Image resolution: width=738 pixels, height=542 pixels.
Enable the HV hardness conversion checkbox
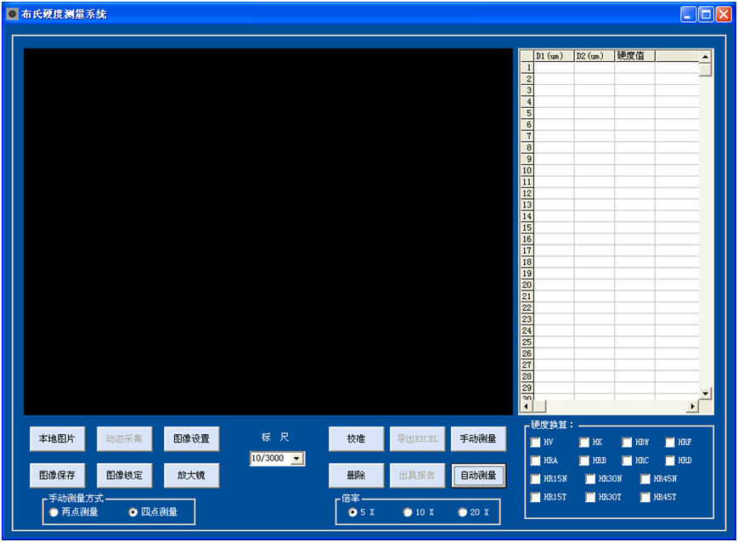coord(535,443)
